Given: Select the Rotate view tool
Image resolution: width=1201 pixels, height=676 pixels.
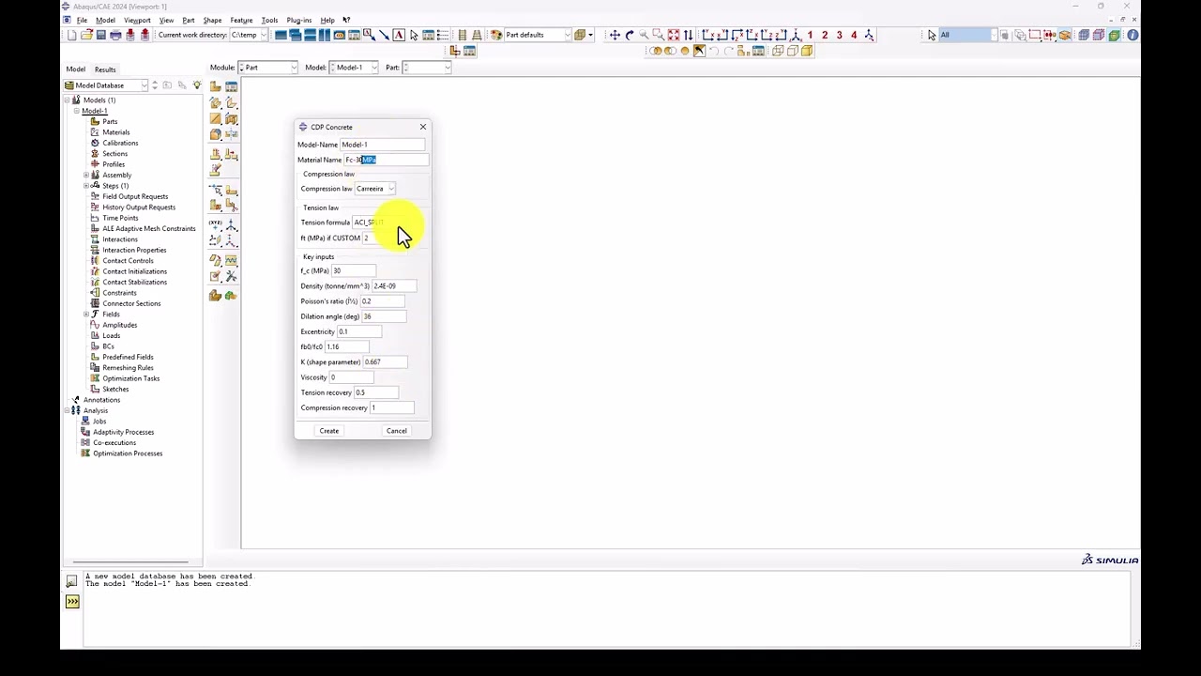Looking at the screenshot, I should pyautogui.click(x=630, y=36).
